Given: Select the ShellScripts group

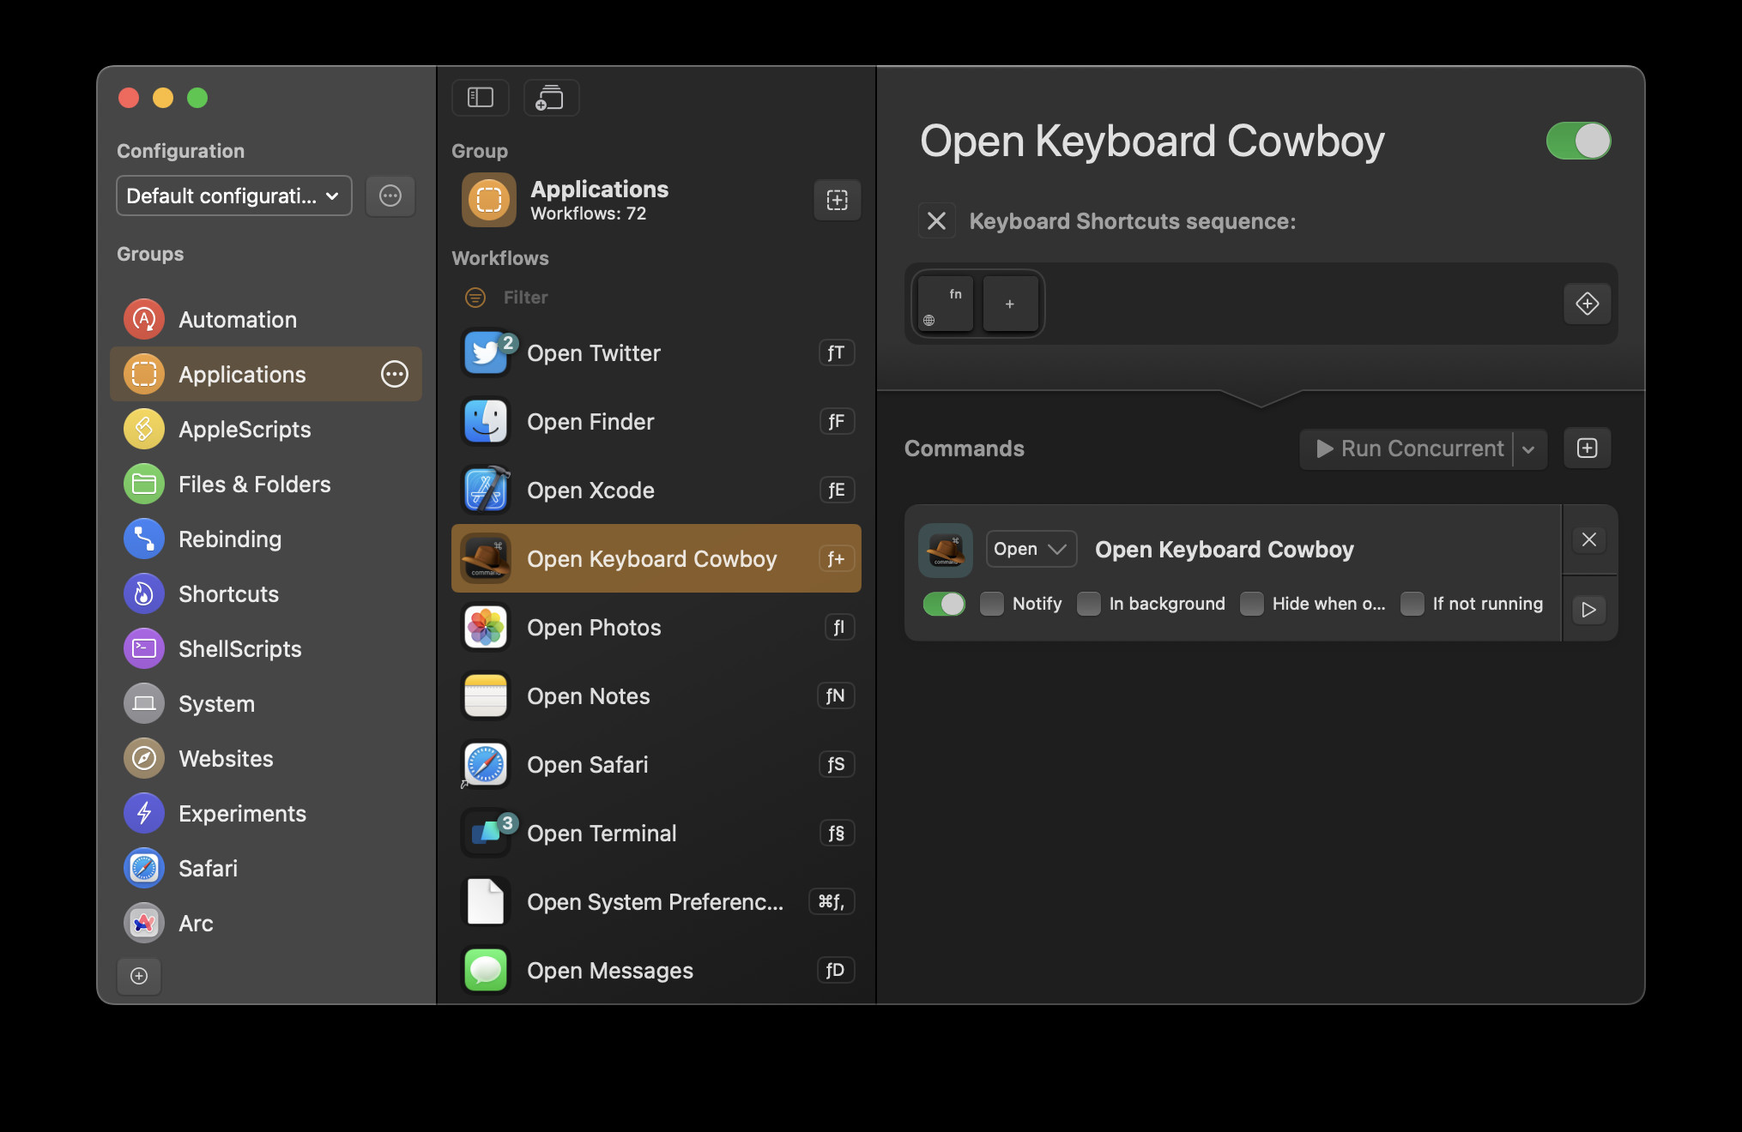Looking at the screenshot, I should pos(266,649).
